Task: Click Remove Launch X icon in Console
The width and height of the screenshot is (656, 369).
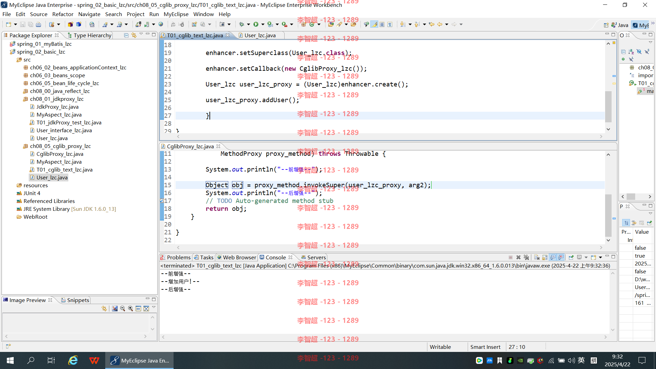Action: point(518,257)
